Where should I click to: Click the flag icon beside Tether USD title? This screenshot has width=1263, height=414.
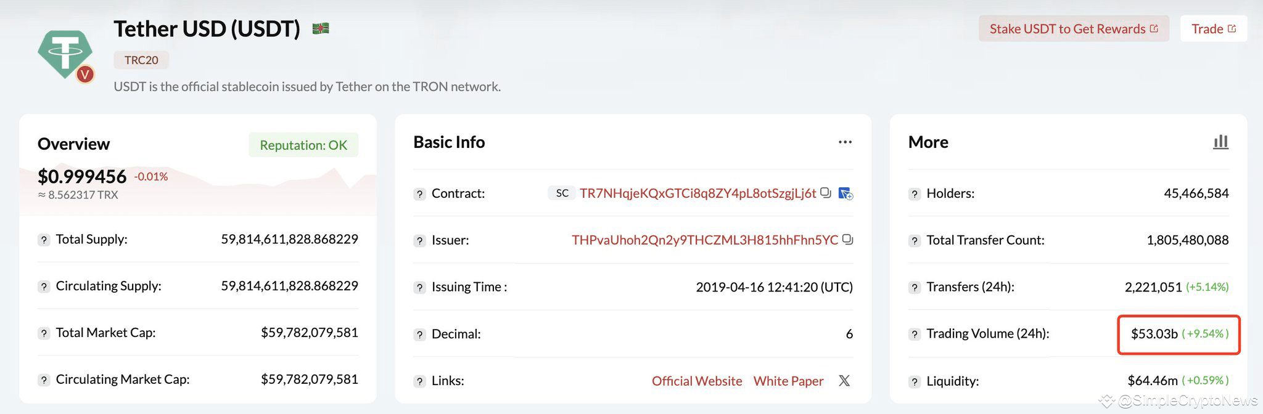321,28
